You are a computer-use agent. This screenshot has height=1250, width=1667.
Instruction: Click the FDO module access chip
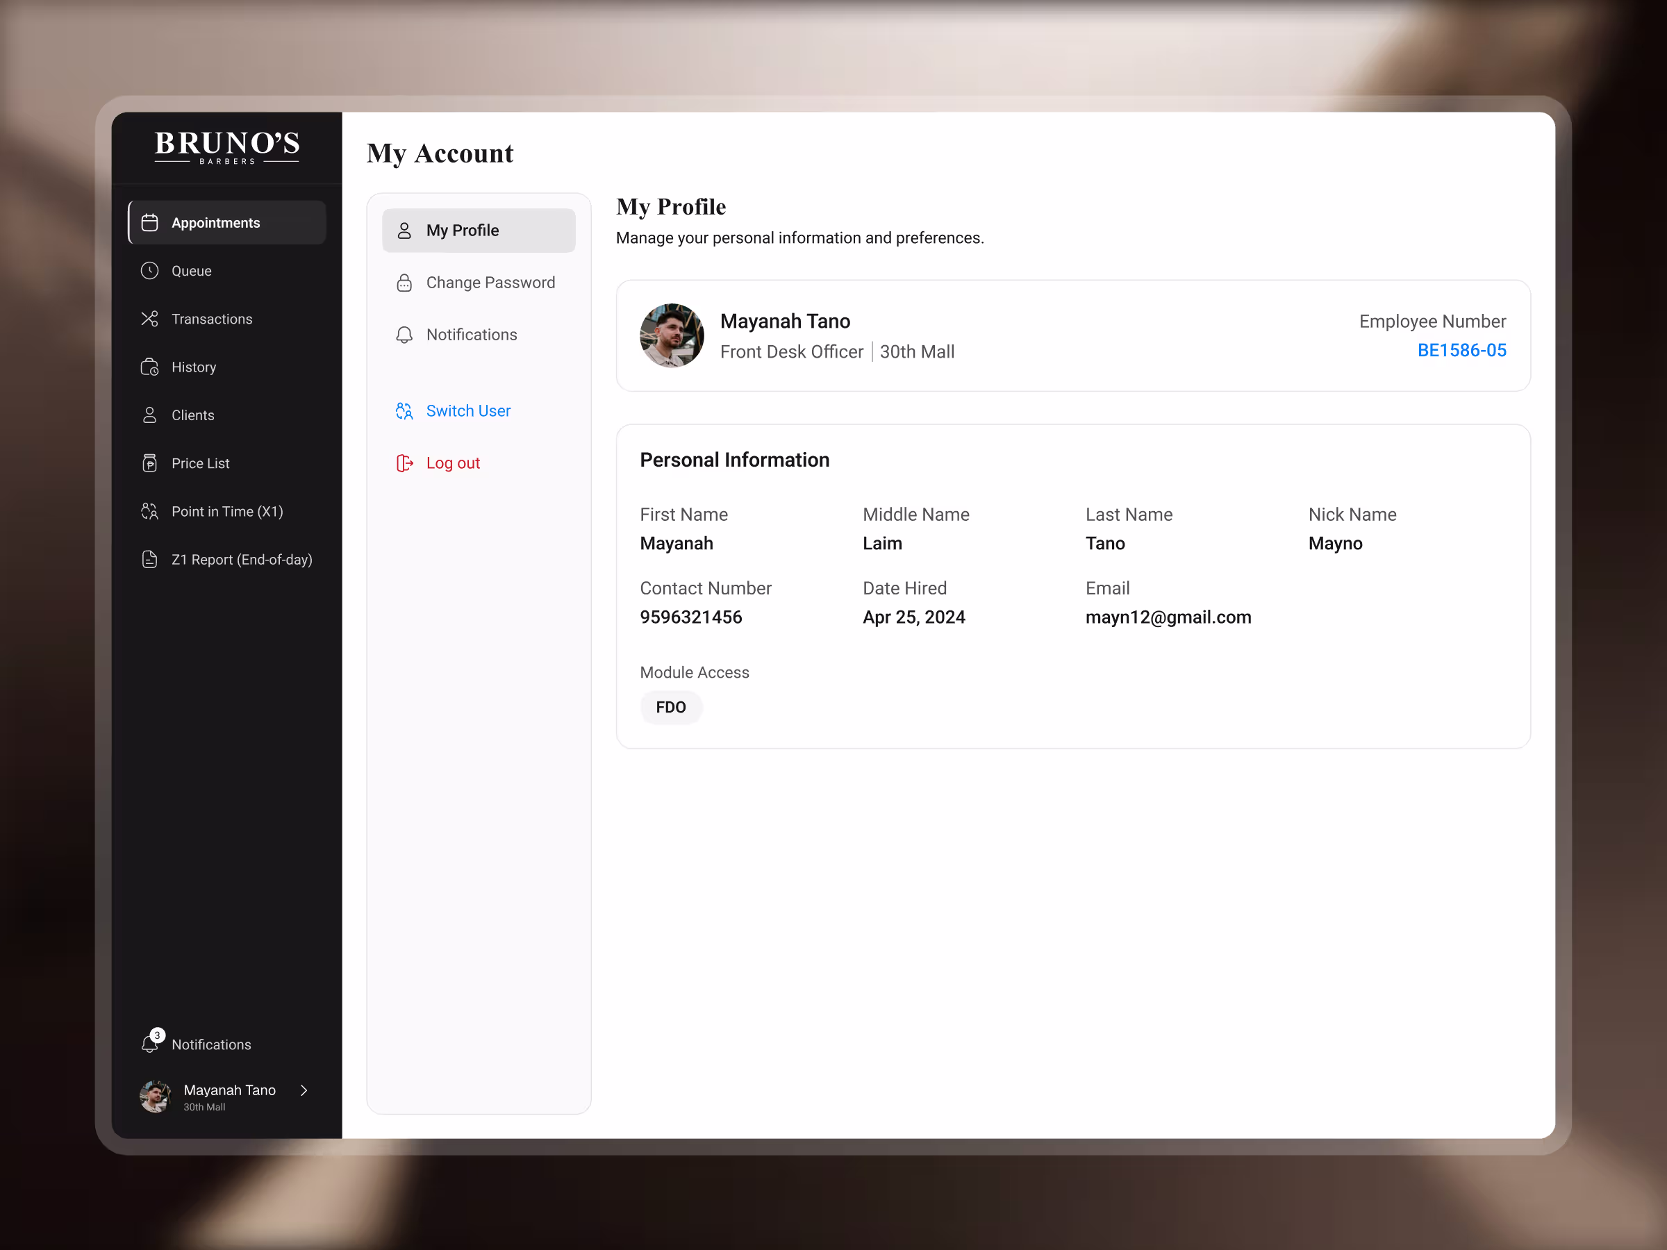[671, 708]
